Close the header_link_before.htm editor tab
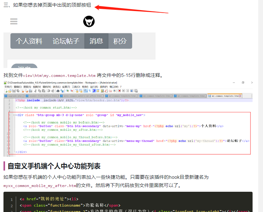263x212 pixels. (58, 96)
